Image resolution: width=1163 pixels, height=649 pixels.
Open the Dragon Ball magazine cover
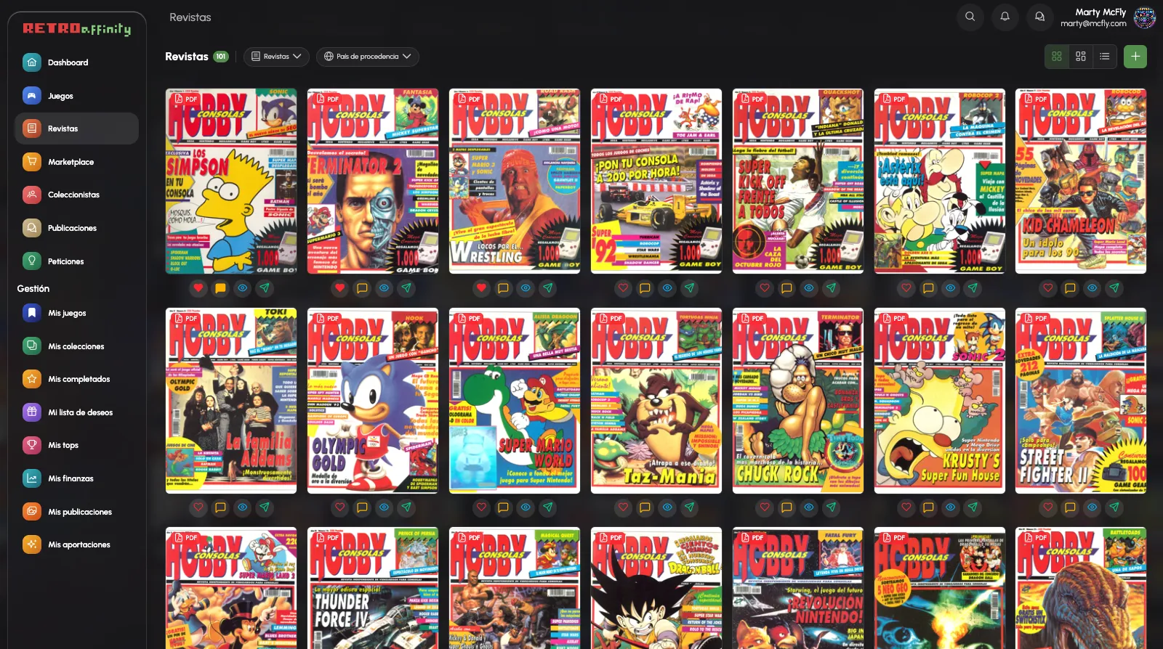(x=656, y=588)
